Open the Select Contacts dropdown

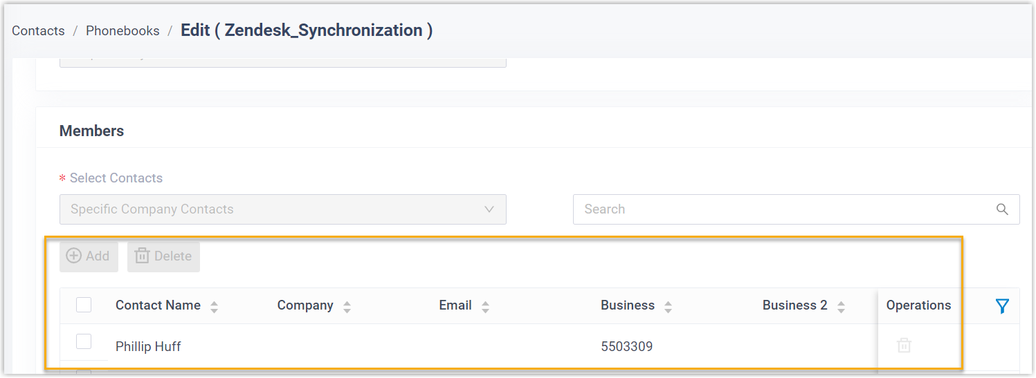(282, 209)
